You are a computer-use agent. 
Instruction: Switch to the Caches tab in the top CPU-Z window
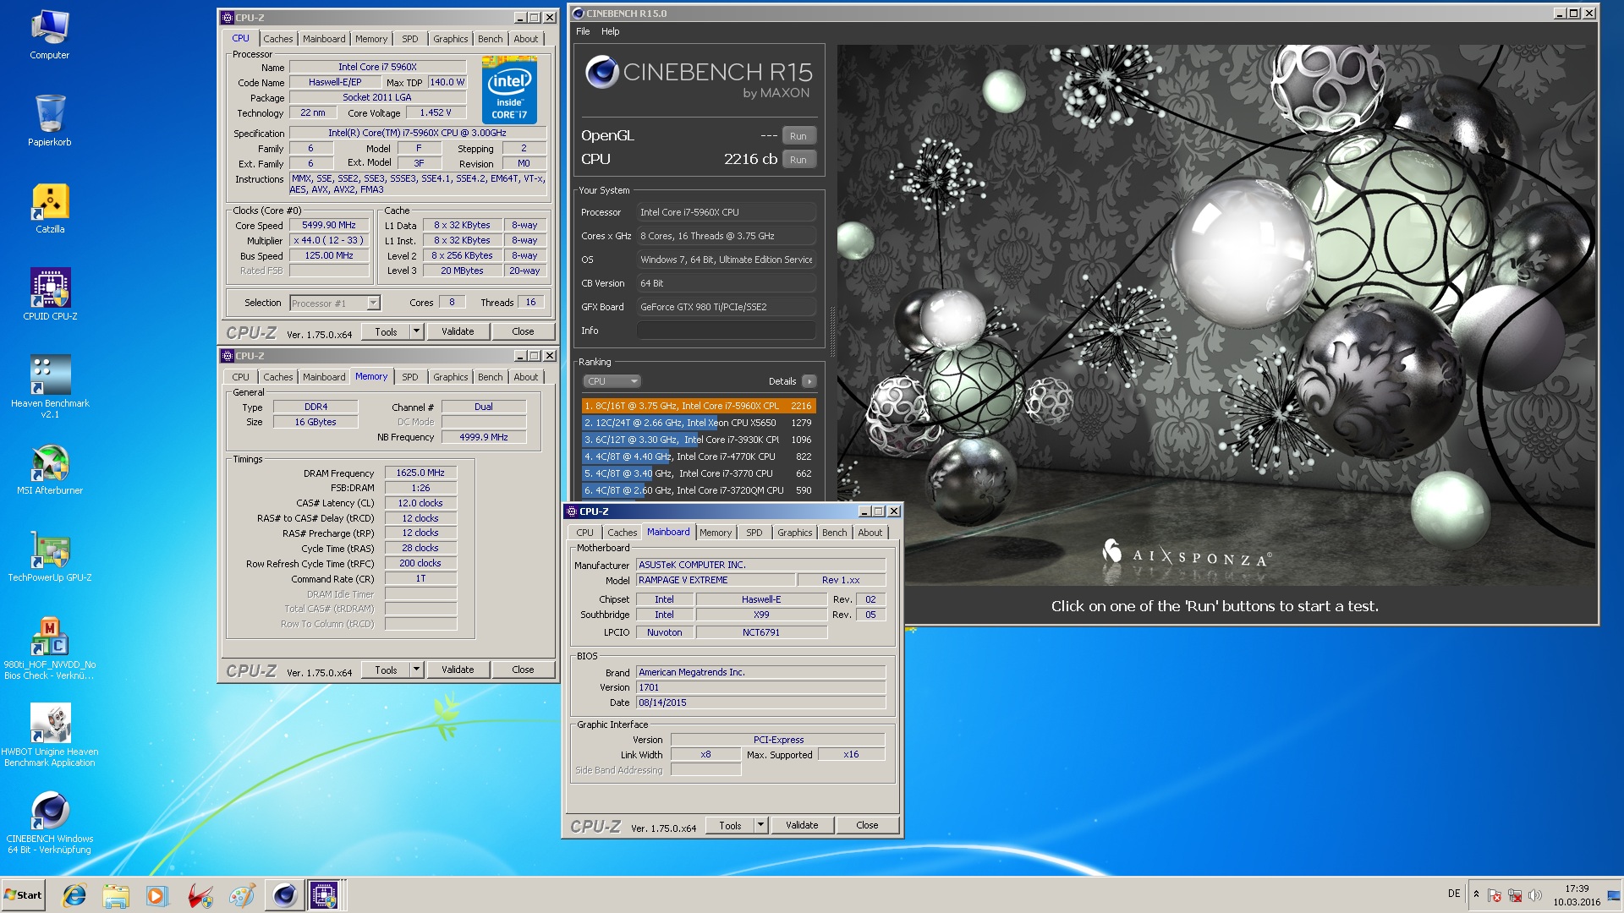click(277, 39)
